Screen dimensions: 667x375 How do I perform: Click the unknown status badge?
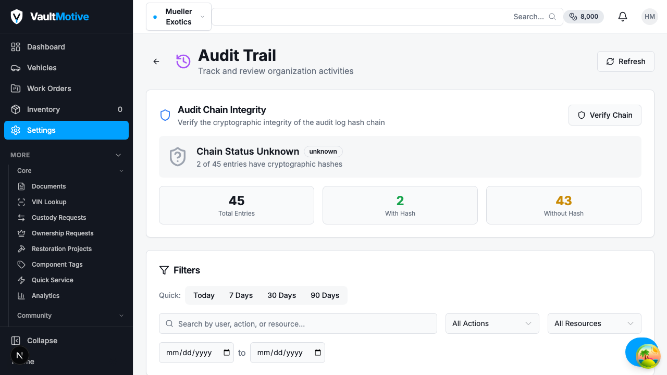click(323, 152)
